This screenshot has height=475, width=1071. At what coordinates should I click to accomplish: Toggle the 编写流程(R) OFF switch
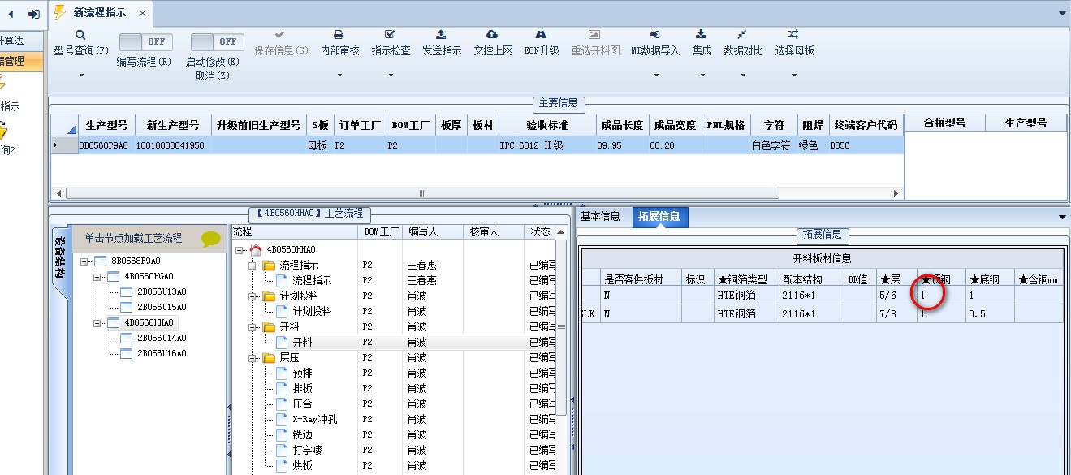[145, 41]
